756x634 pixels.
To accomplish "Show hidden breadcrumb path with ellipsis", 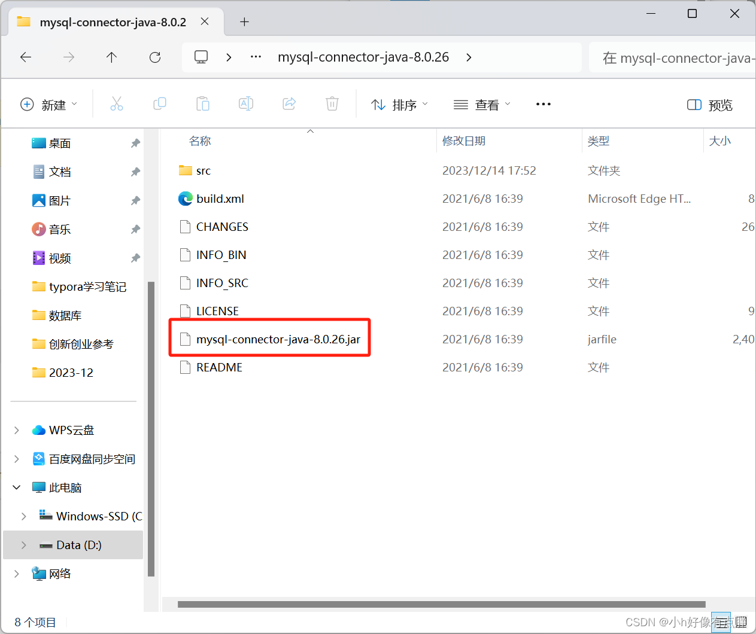I will (x=256, y=57).
